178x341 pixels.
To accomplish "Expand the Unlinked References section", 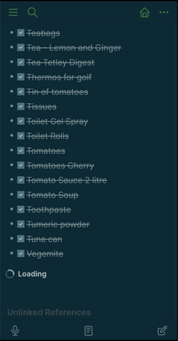I will click(x=49, y=313).
